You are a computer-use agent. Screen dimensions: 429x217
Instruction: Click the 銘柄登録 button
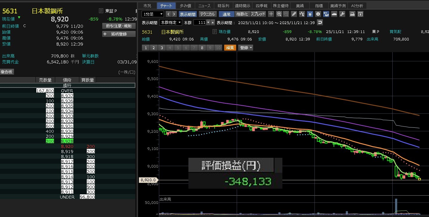[x=119, y=34]
